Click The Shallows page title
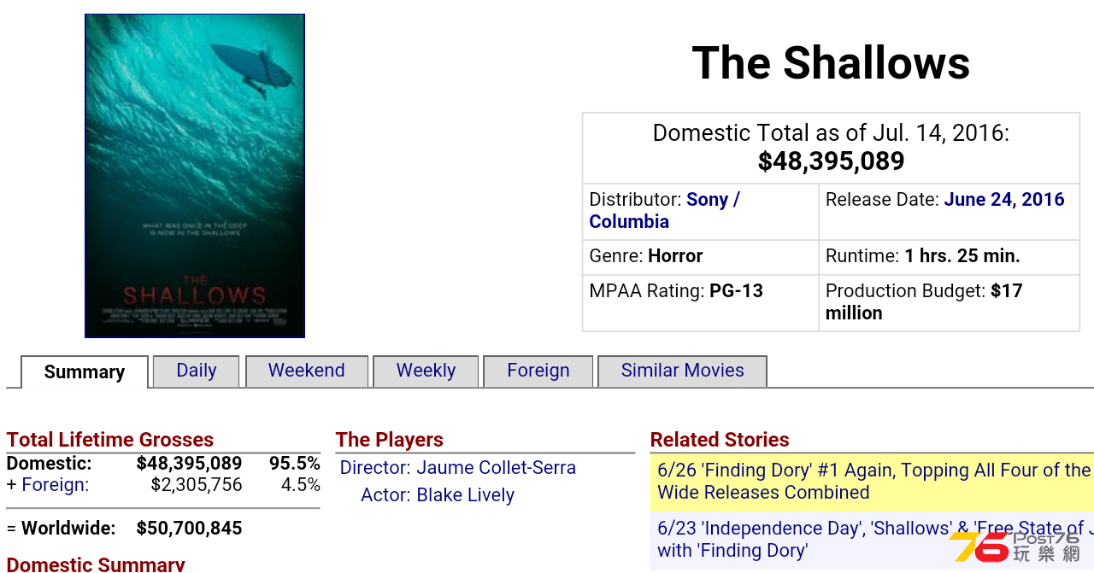This screenshot has height=573, width=1094. tap(831, 62)
